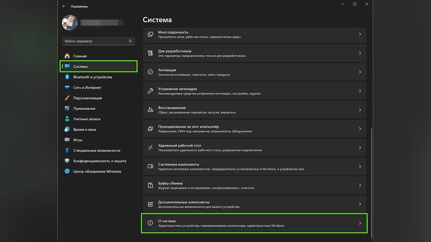The width and height of the screenshot is (431, 242).
Task: Click the Устранение неполадок wrench icon
Action: pos(150,91)
